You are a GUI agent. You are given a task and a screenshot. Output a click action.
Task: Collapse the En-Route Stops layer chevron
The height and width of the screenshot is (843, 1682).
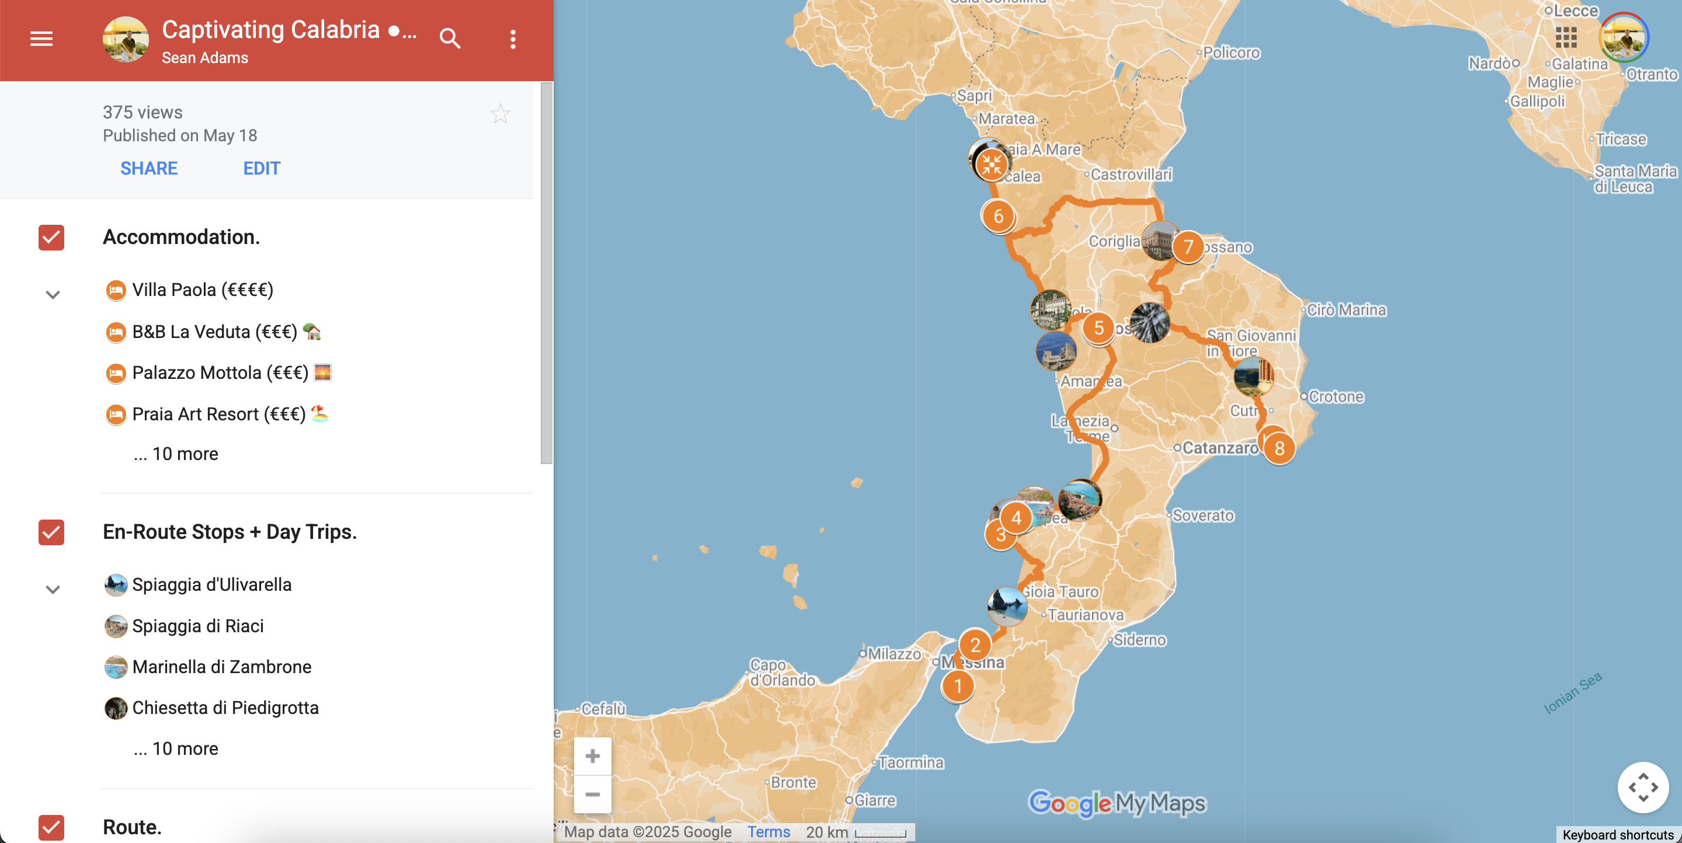[x=53, y=590]
